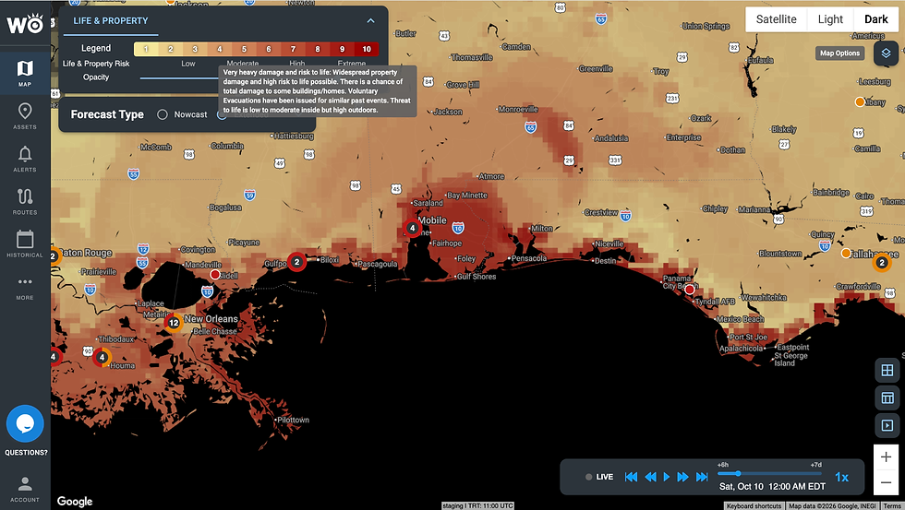
Task: Open the Map section in sidebar
Action: pos(25,73)
